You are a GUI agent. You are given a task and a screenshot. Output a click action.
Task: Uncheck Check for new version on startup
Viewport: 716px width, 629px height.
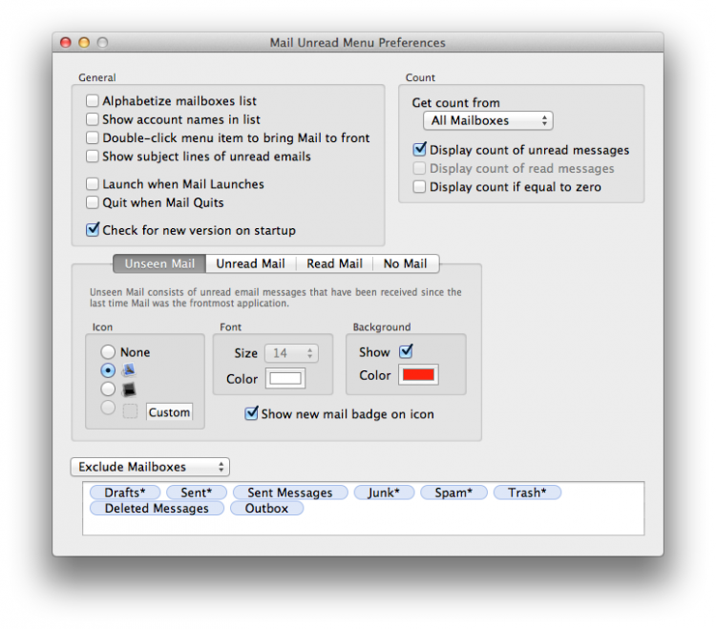click(x=93, y=230)
